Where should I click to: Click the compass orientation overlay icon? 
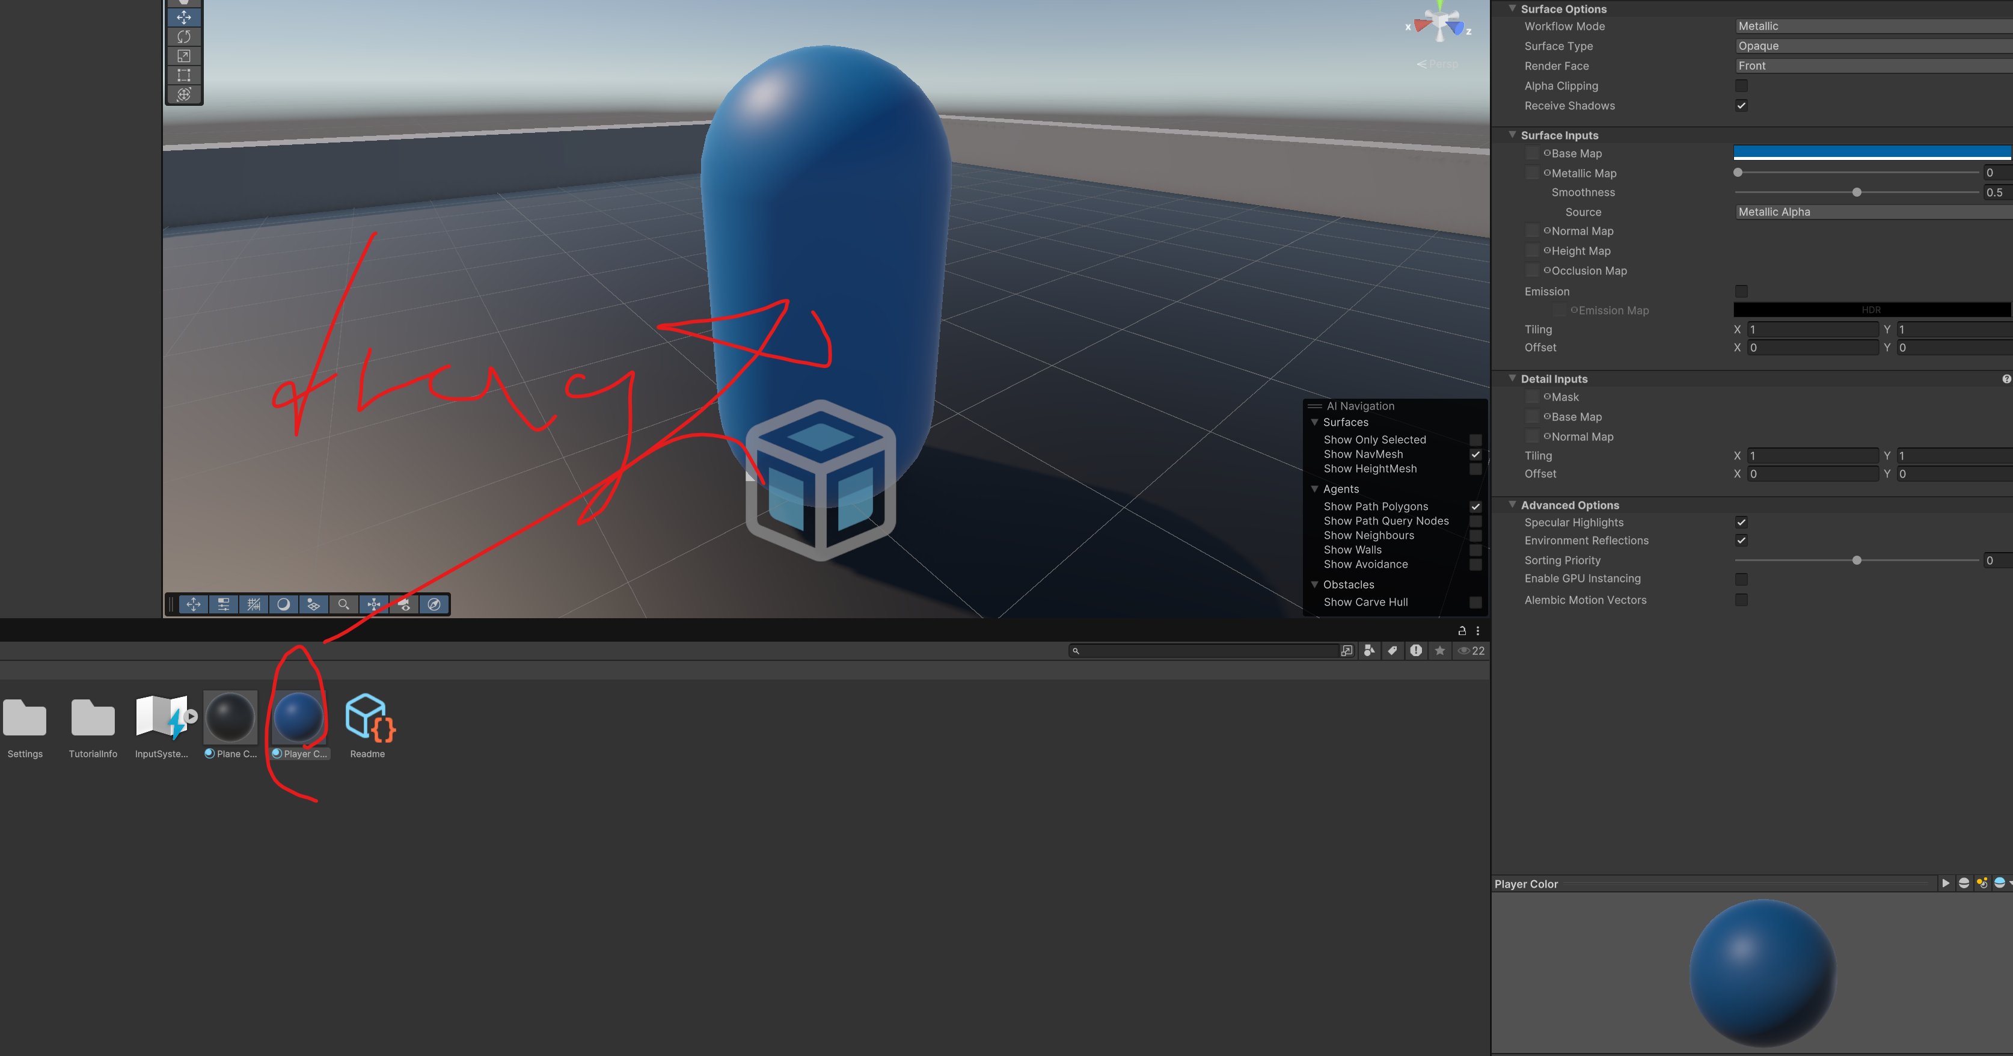point(434,604)
